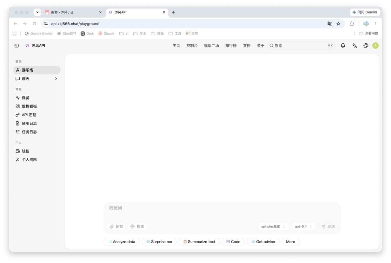The image size is (391, 263).
Task: Go to the 主页 nav item
Action: pos(176,46)
